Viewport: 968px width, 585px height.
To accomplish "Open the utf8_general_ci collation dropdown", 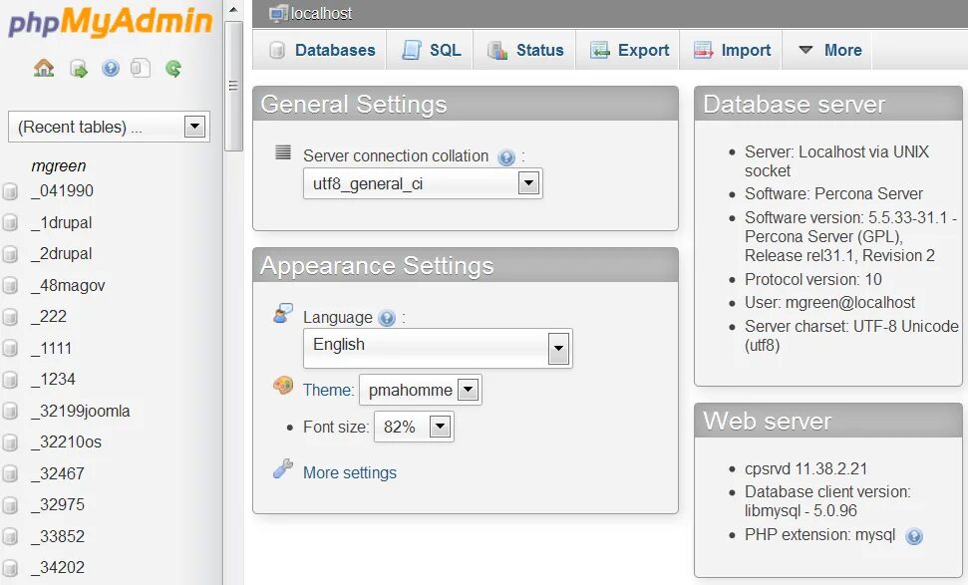I will 528,183.
